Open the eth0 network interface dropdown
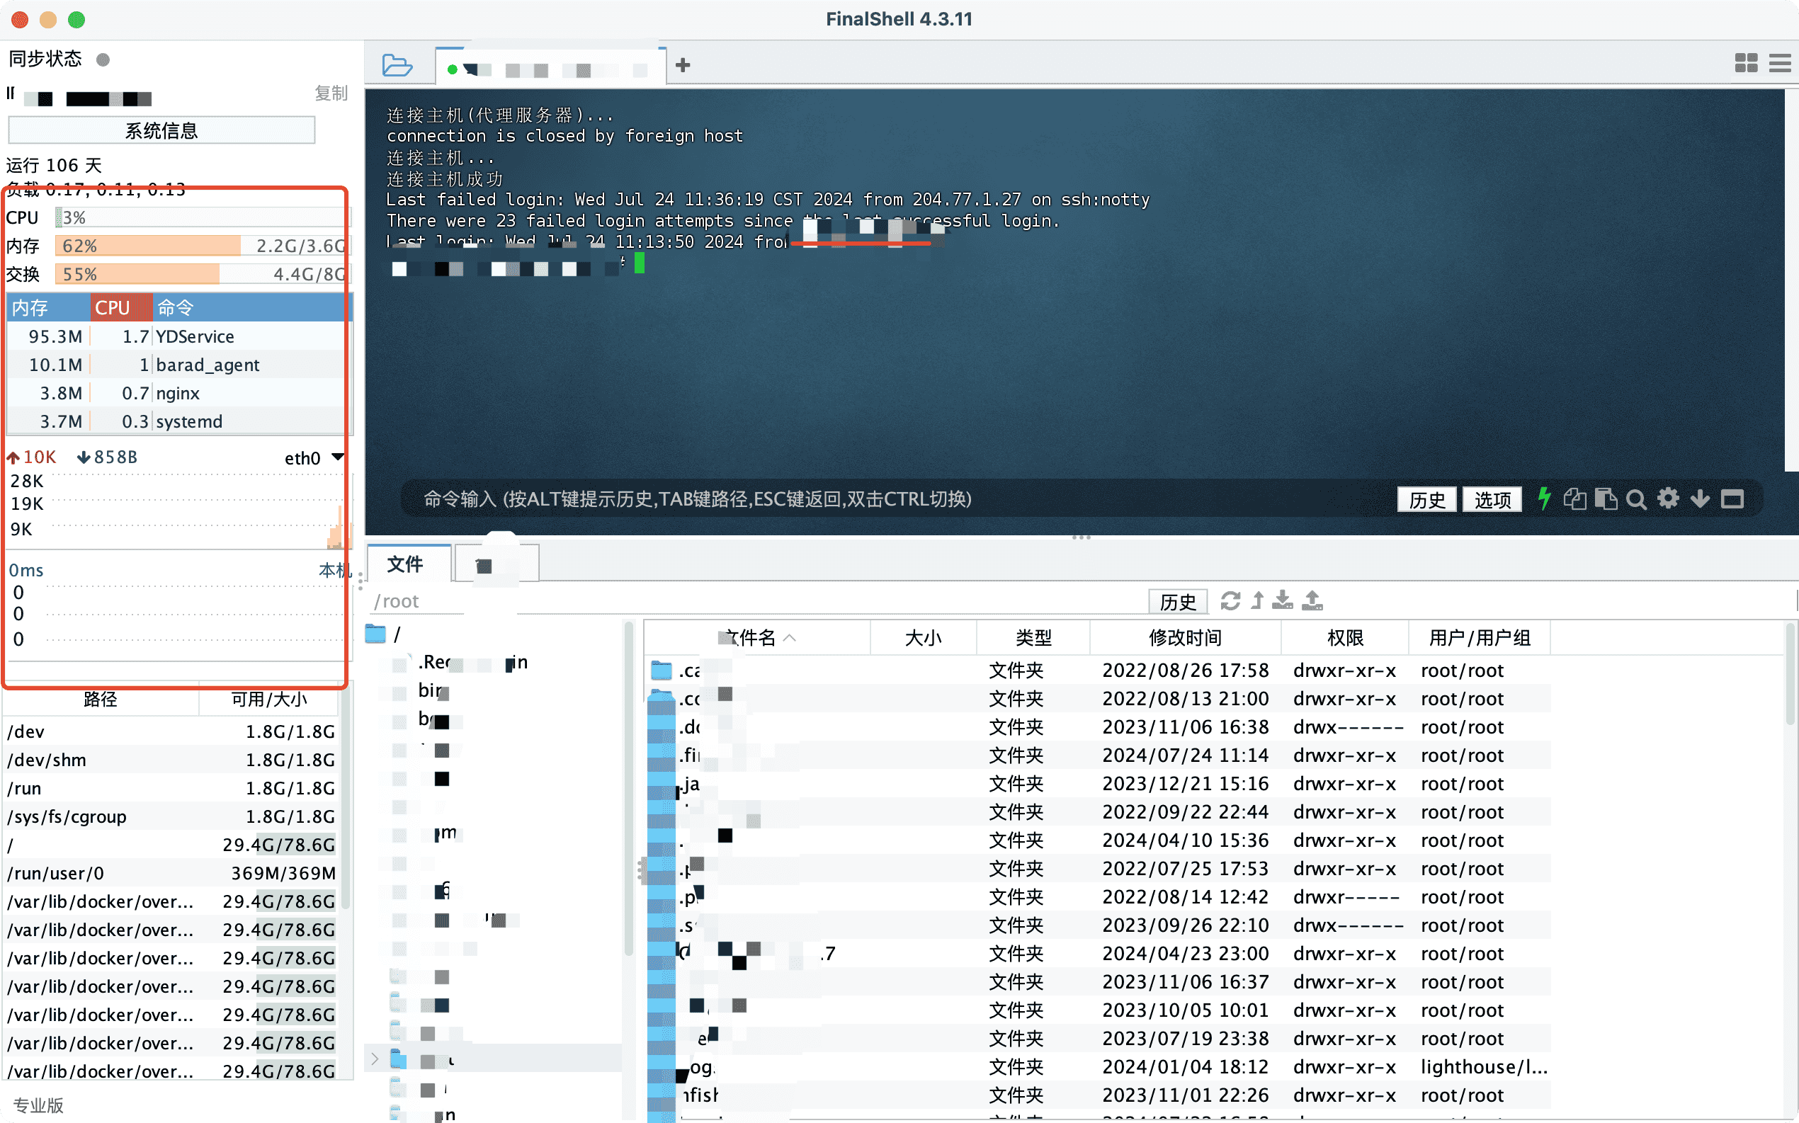 (x=337, y=457)
